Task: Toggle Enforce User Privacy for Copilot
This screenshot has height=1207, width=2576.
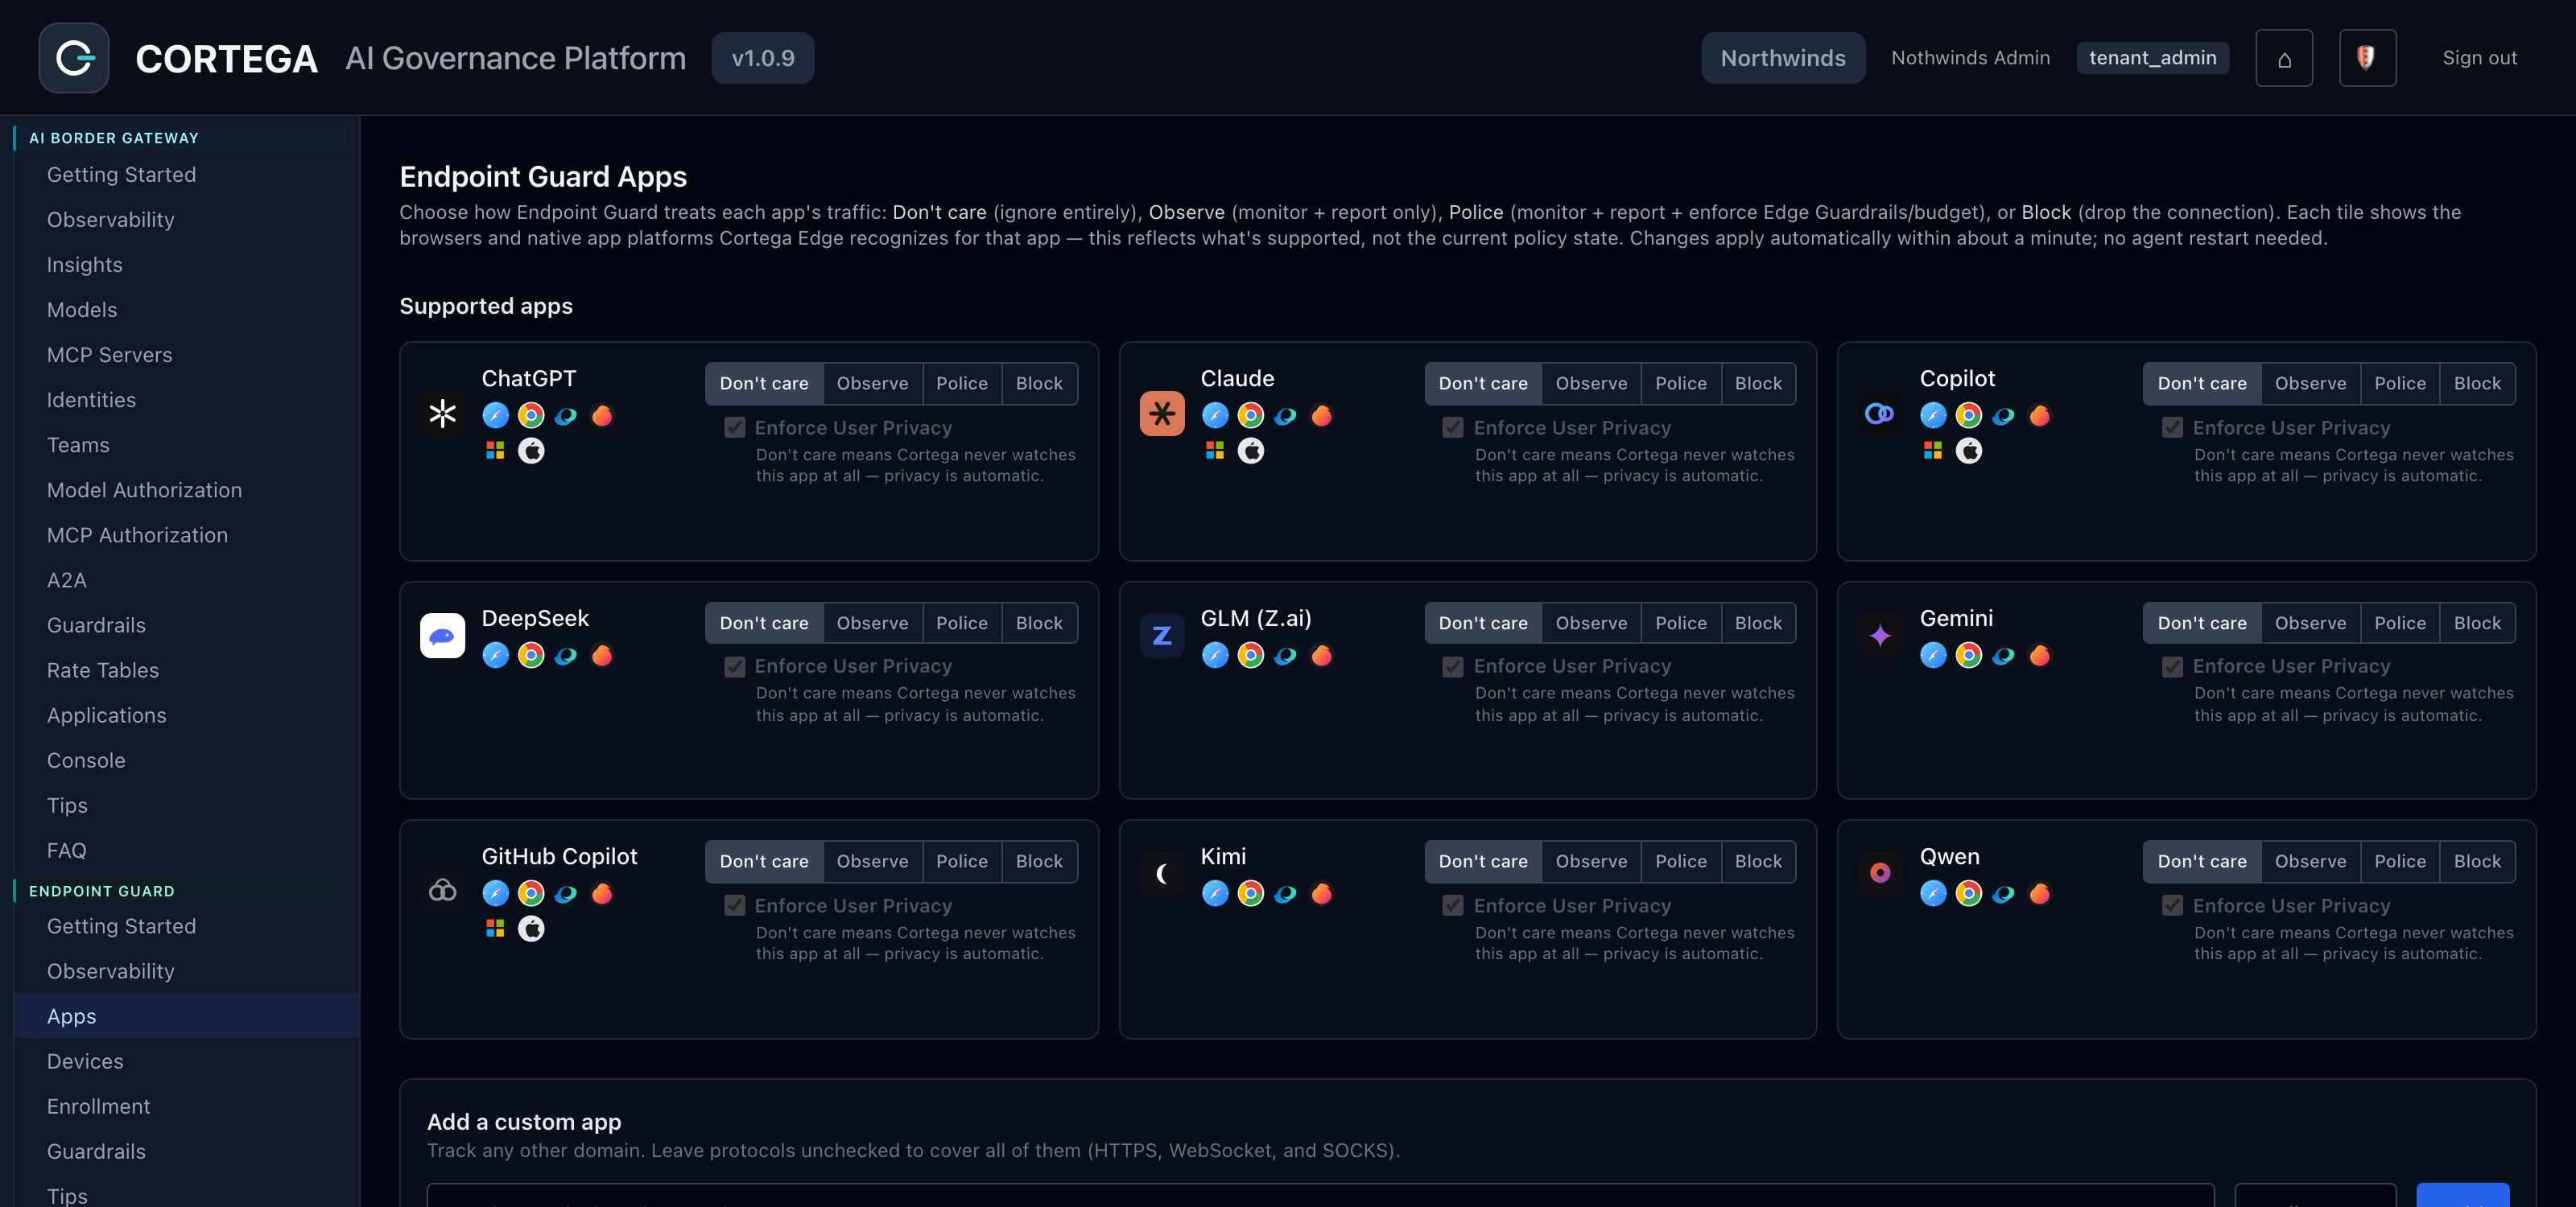Action: [x=2172, y=427]
